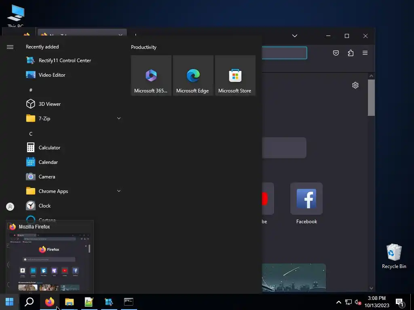
Task: Open taskbar Search
Action: tap(29, 302)
